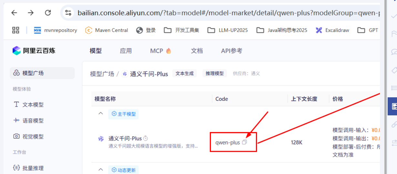The image size is (397, 174).
Task: Open the mvnrepository bookmark
Action: 56,30
